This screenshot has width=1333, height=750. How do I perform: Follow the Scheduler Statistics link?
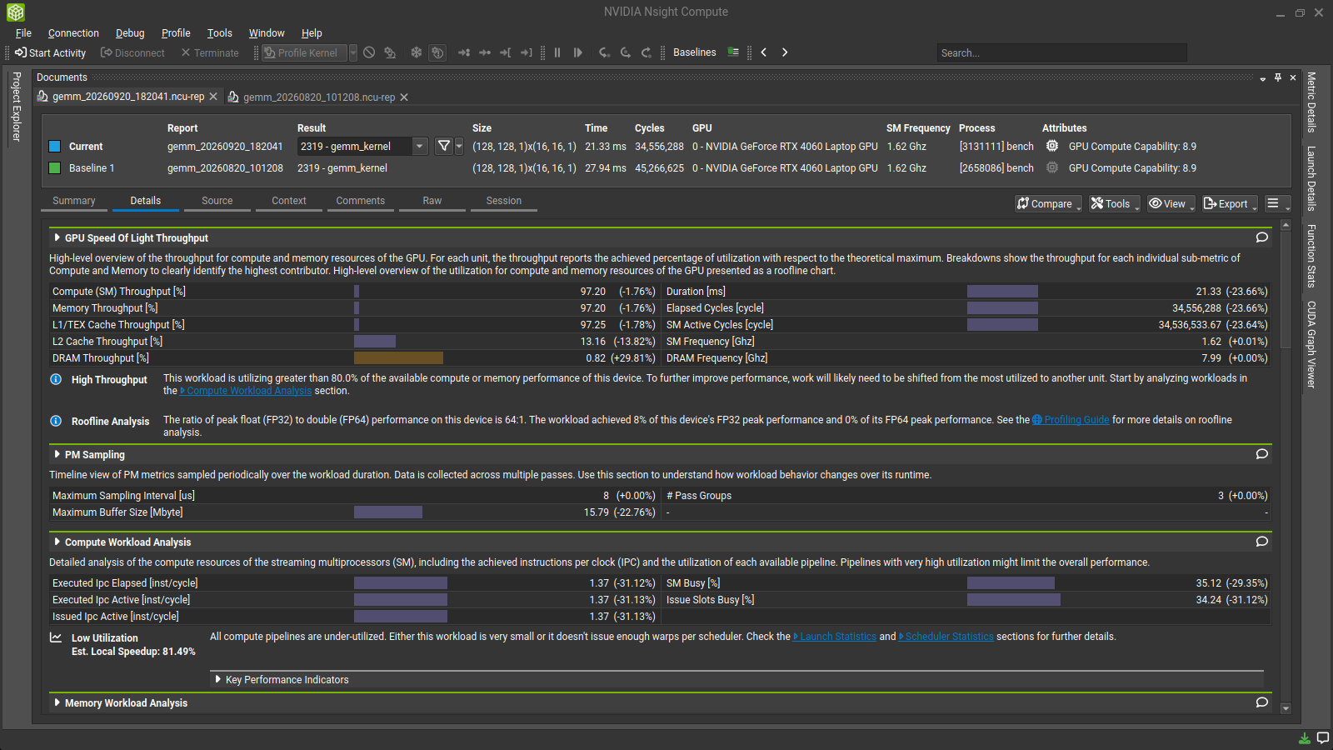pyautogui.click(x=946, y=637)
